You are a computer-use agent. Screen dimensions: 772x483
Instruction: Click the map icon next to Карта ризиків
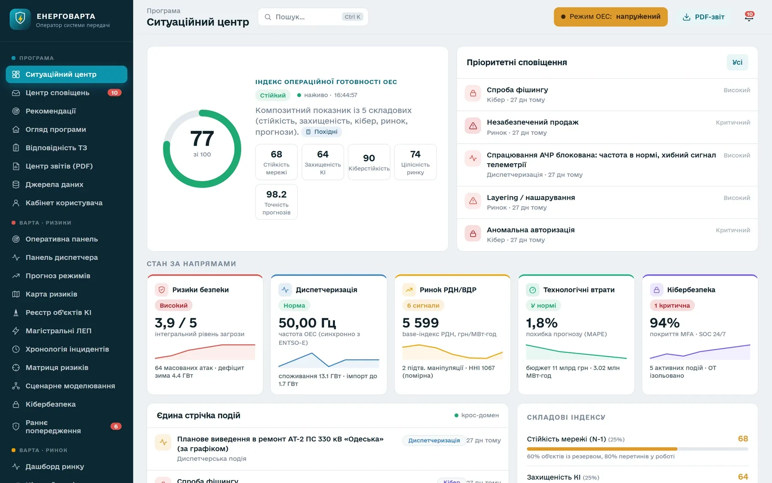[16, 294]
